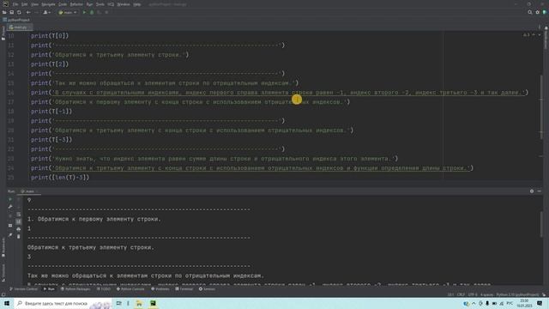Toggle the tool window bars at the bottom-left corner
This screenshot has height=309, width=549.
3,294
